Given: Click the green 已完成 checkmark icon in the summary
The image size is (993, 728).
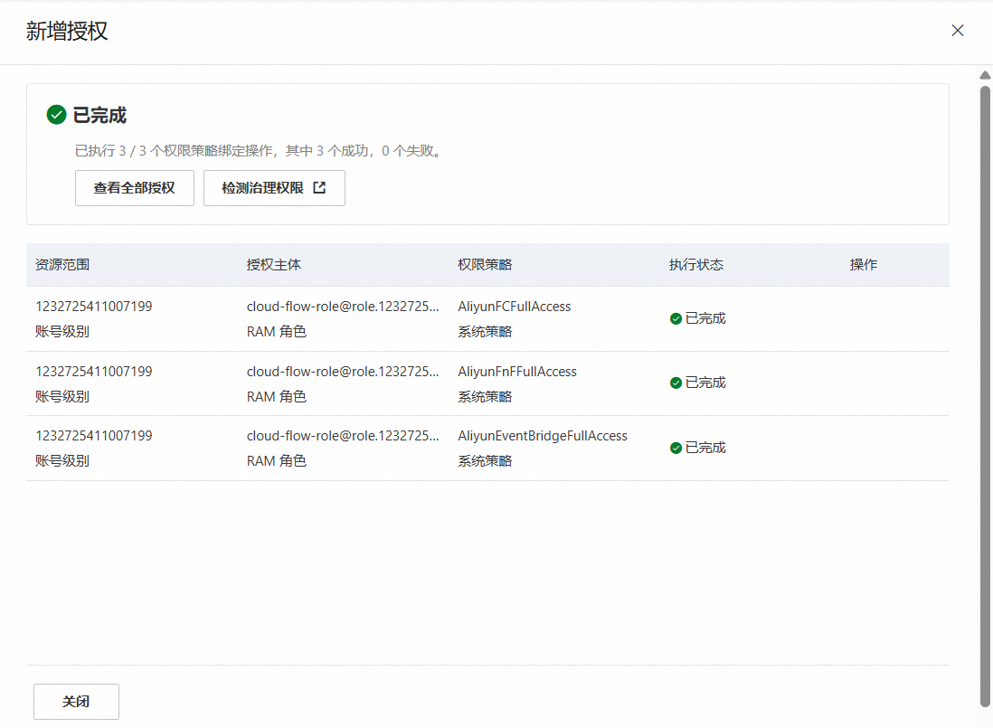Looking at the screenshot, I should tap(56, 115).
